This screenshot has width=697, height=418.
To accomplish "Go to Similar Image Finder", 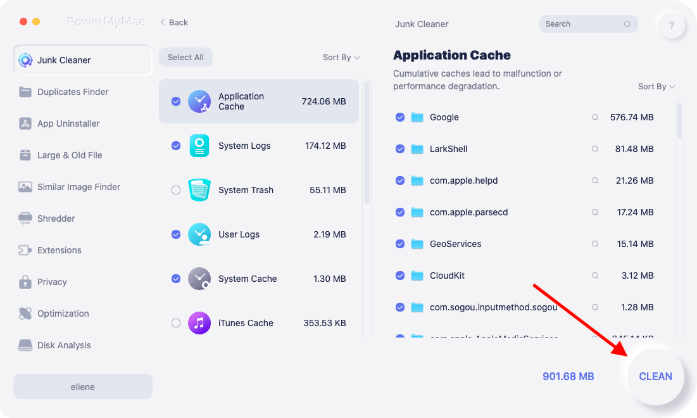I will 83,187.
